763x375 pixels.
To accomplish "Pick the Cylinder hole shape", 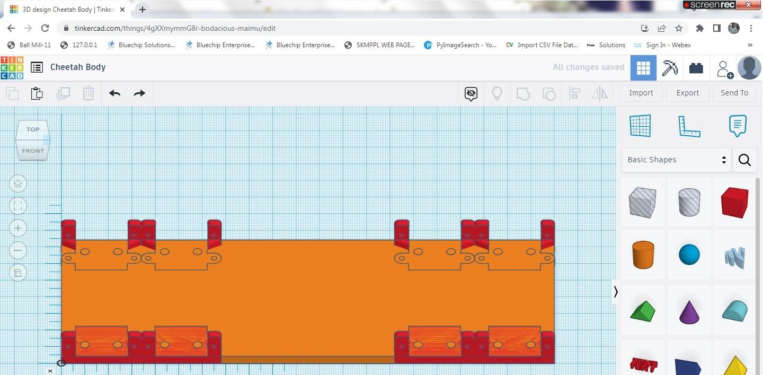I will click(689, 203).
